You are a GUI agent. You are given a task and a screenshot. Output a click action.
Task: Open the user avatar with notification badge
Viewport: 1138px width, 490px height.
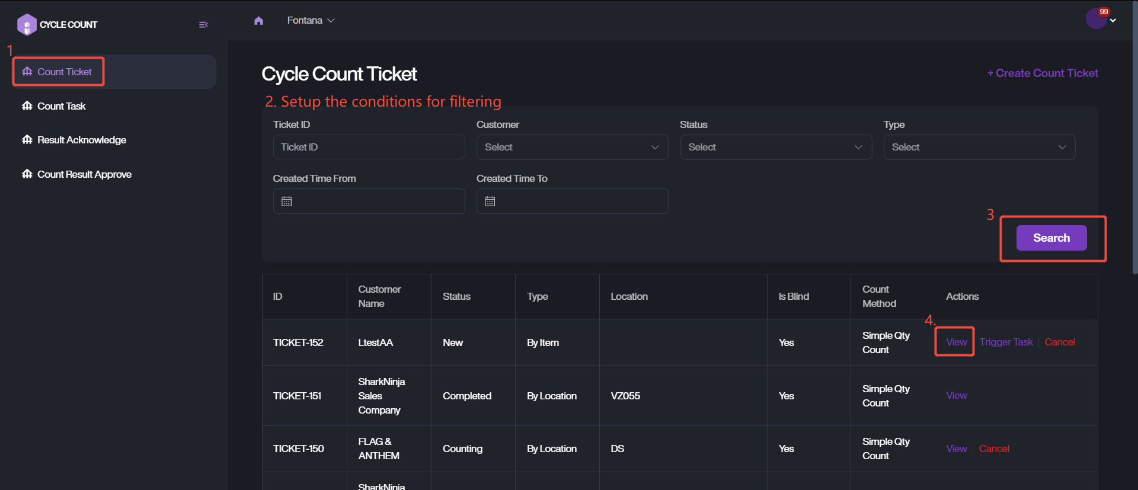[1096, 19]
